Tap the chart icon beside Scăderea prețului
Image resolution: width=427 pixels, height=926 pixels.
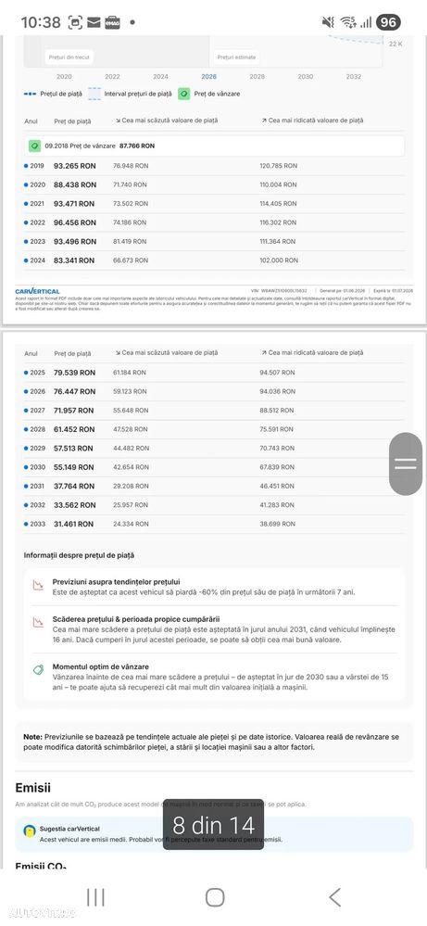point(38,622)
